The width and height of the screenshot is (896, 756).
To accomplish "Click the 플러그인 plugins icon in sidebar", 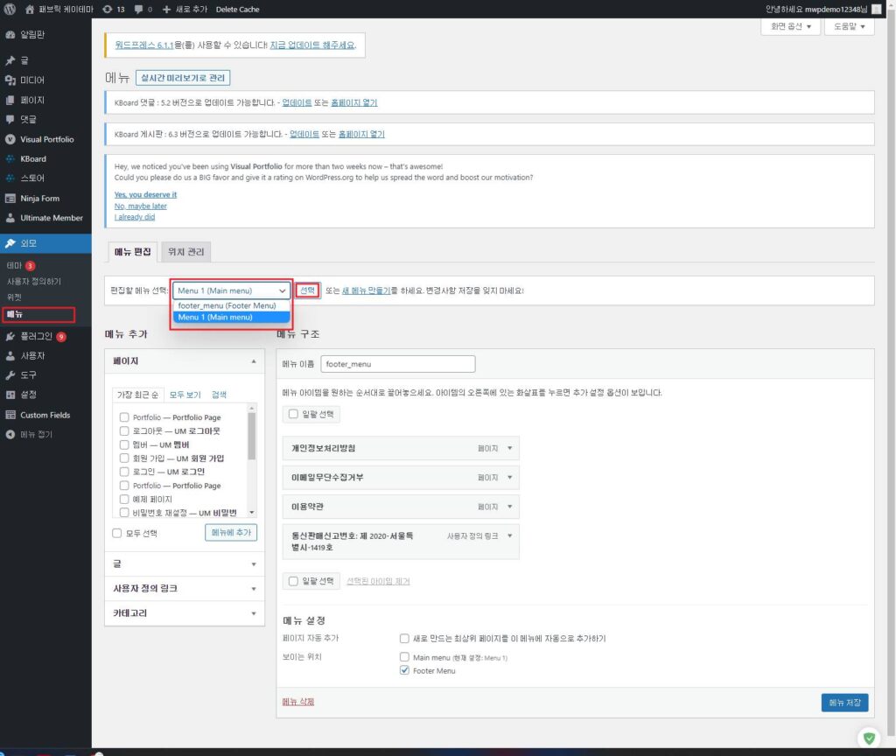I will 10,336.
